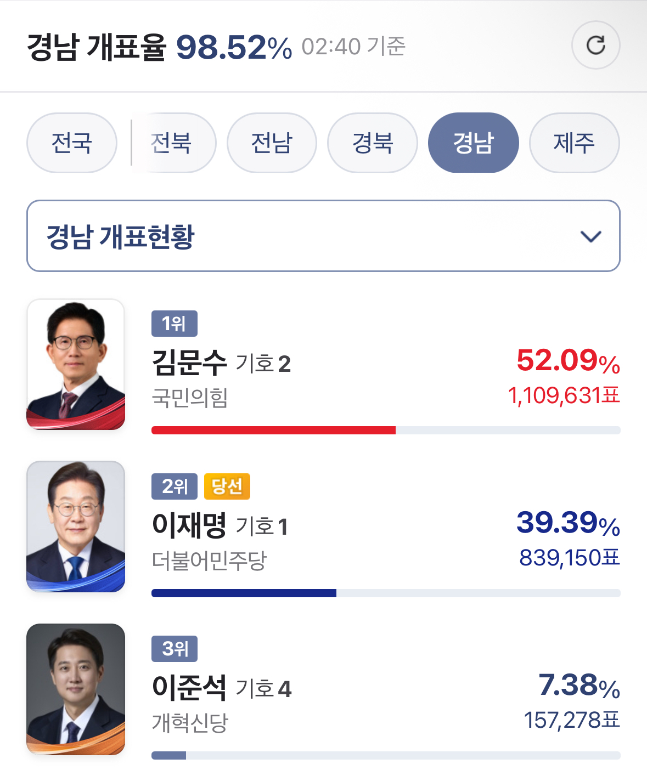The image size is (647, 770).
Task: Click the blue 39.39% progress bar
Action: [244, 593]
